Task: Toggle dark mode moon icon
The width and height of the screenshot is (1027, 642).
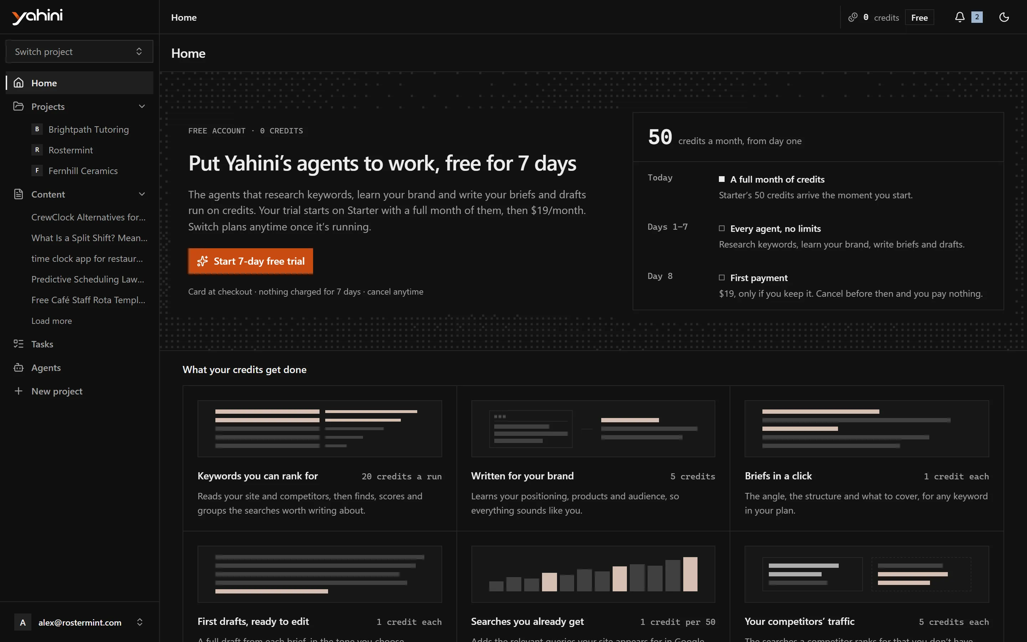Action: [x=1004, y=17]
